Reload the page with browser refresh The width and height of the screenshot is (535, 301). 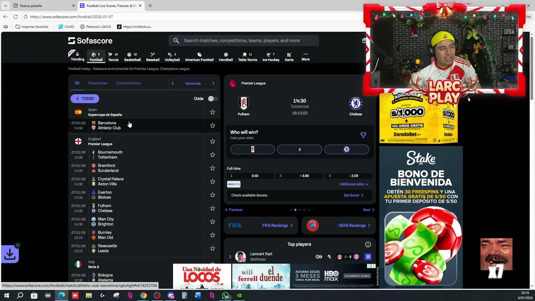tap(15, 17)
